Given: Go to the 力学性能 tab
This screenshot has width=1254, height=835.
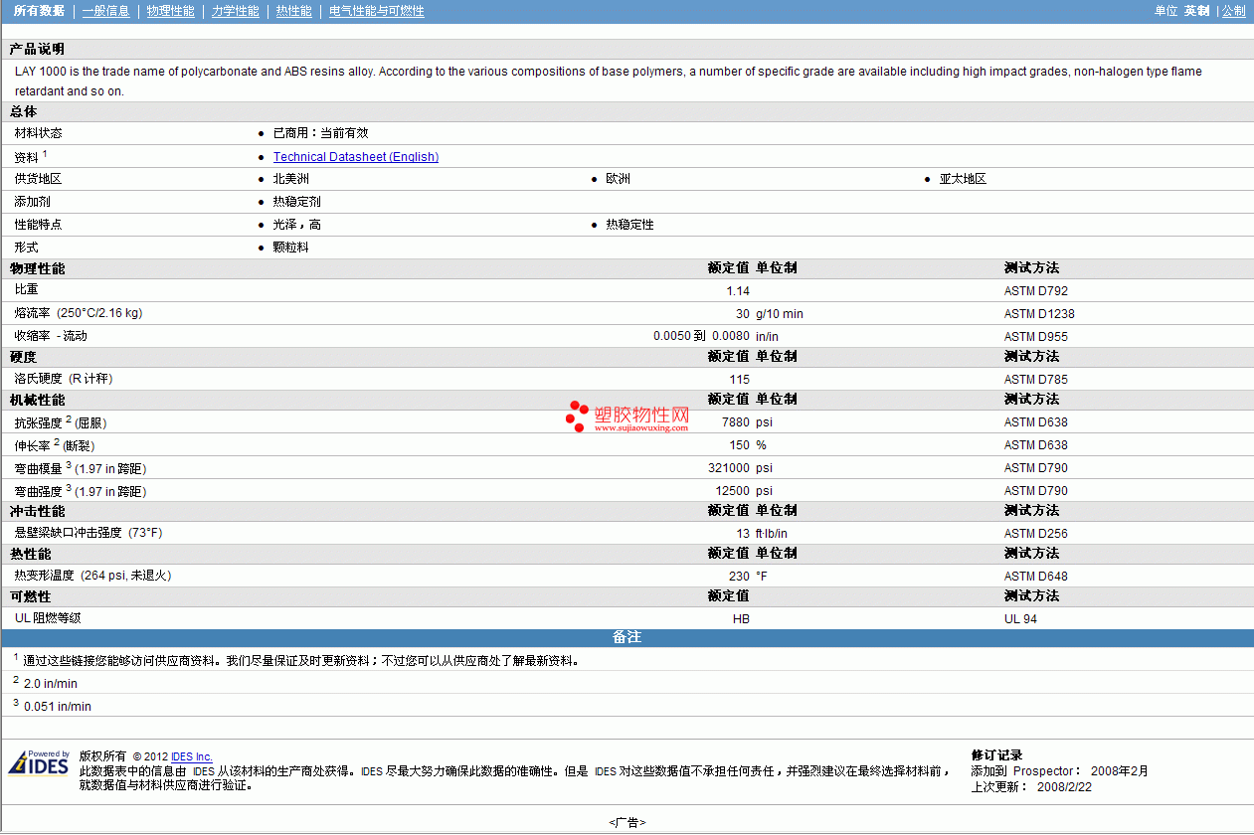Looking at the screenshot, I should click(235, 11).
